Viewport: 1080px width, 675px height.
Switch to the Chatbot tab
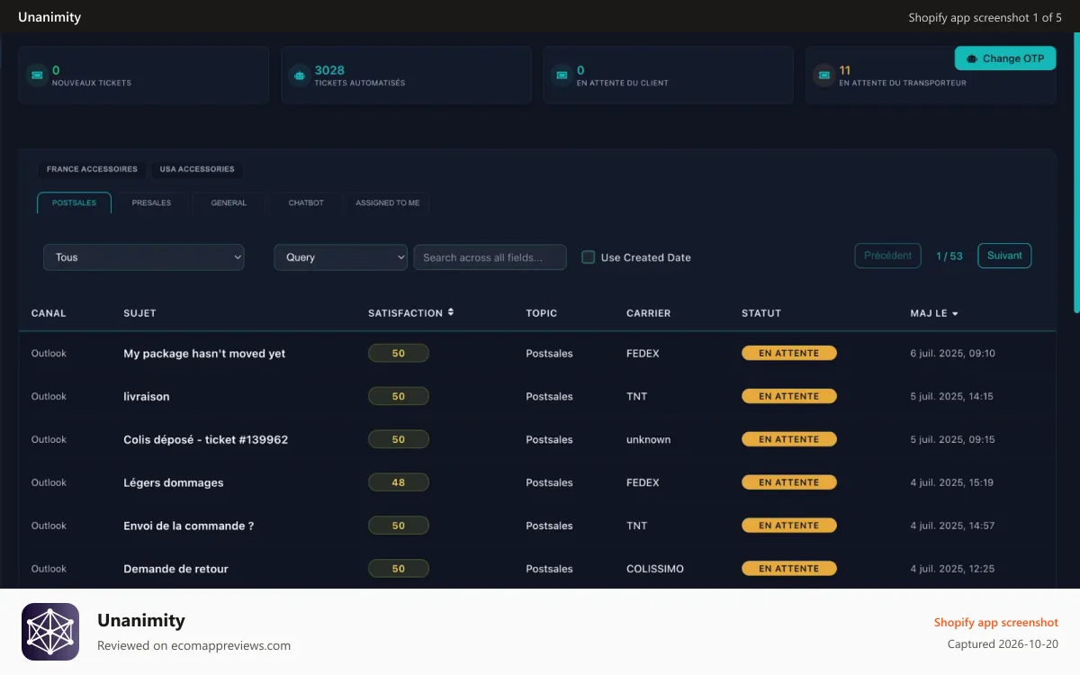[x=306, y=202]
